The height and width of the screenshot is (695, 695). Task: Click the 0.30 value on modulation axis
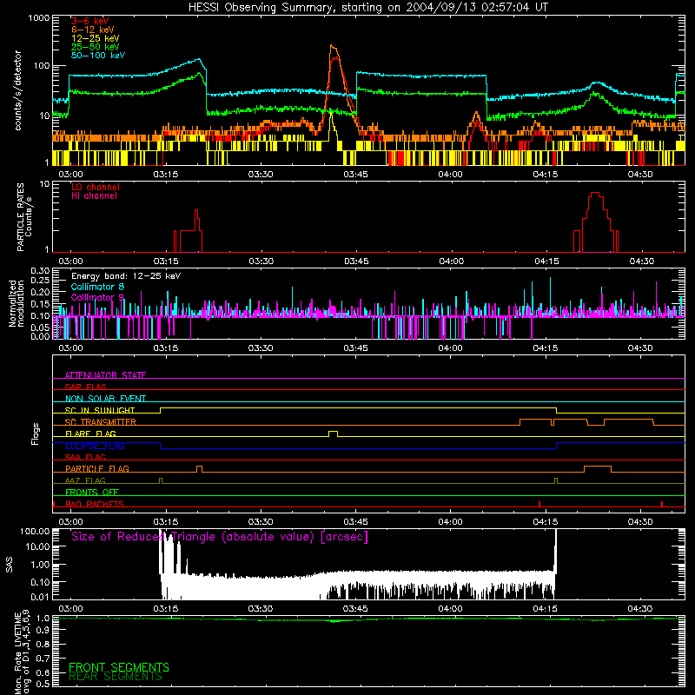click(40, 270)
